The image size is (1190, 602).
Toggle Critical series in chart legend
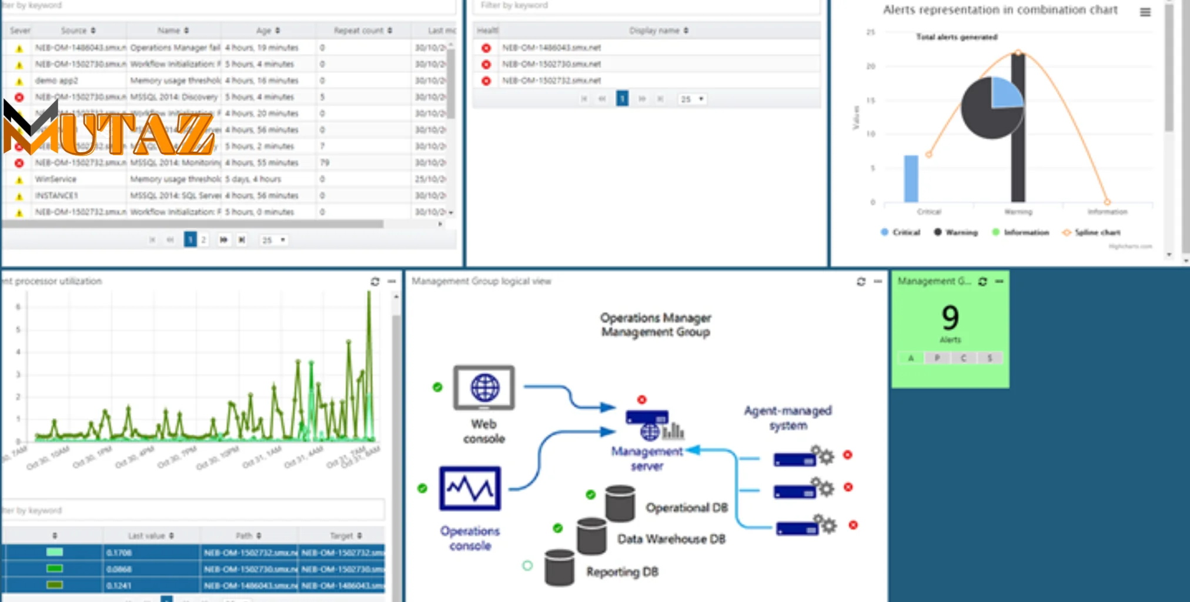pyautogui.click(x=900, y=232)
